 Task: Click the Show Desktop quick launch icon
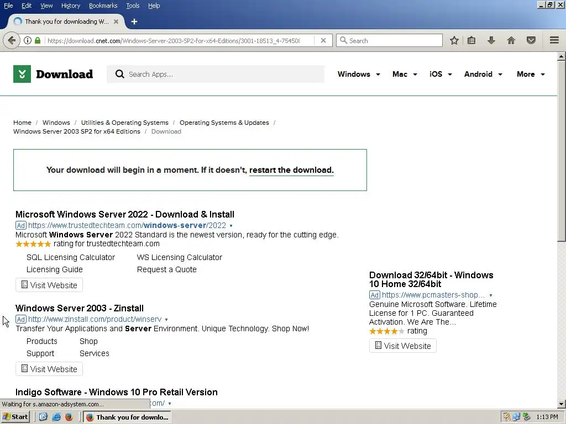point(43,417)
